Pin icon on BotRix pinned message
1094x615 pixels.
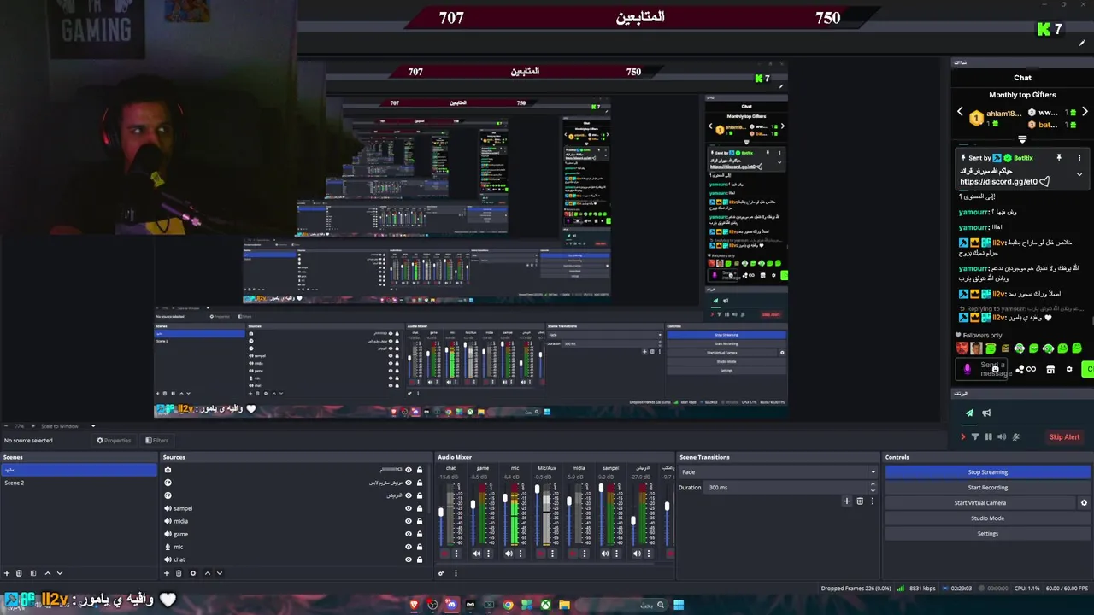[x=1059, y=158]
